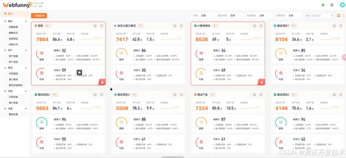This screenshot has height=158, width=346.
Task: Open settings gear on 测试项目1 card
Action: tap(341, 26)
